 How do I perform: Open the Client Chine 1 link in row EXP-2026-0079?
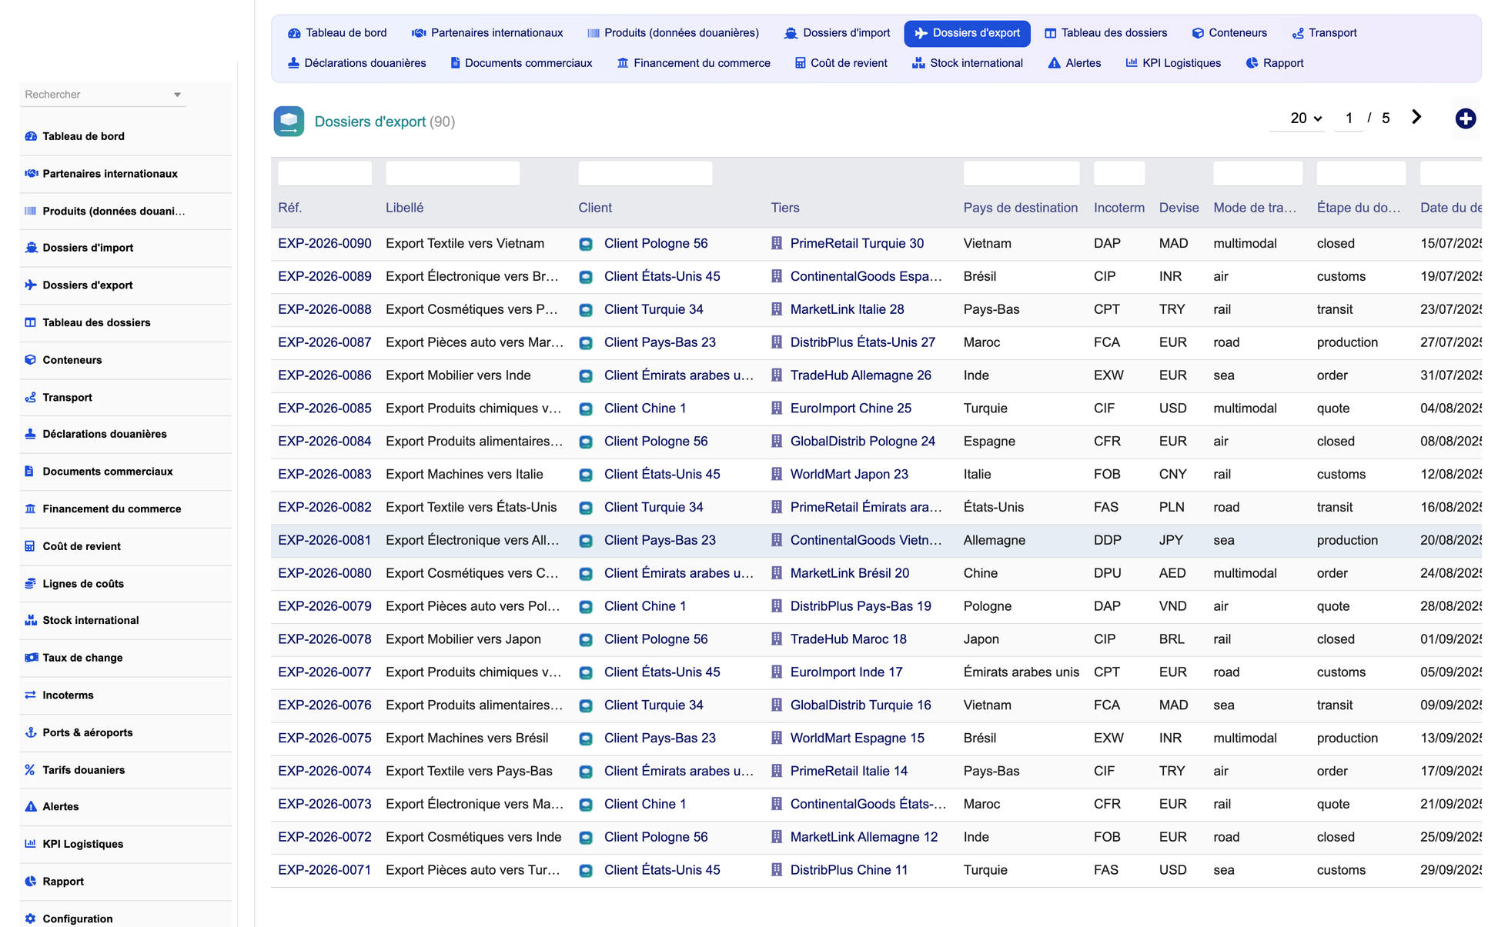pyautogui.click(x=645, y=606)
